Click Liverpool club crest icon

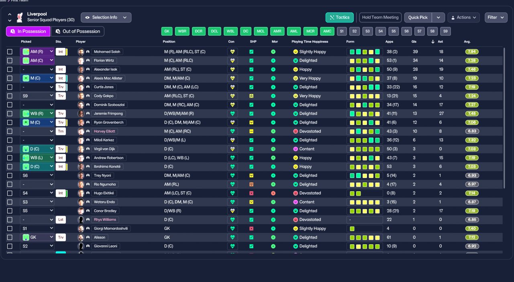20,17
